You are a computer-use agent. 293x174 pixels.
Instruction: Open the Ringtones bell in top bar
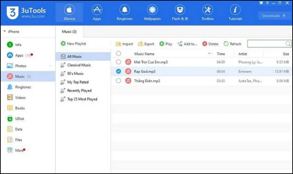(125, 13)
